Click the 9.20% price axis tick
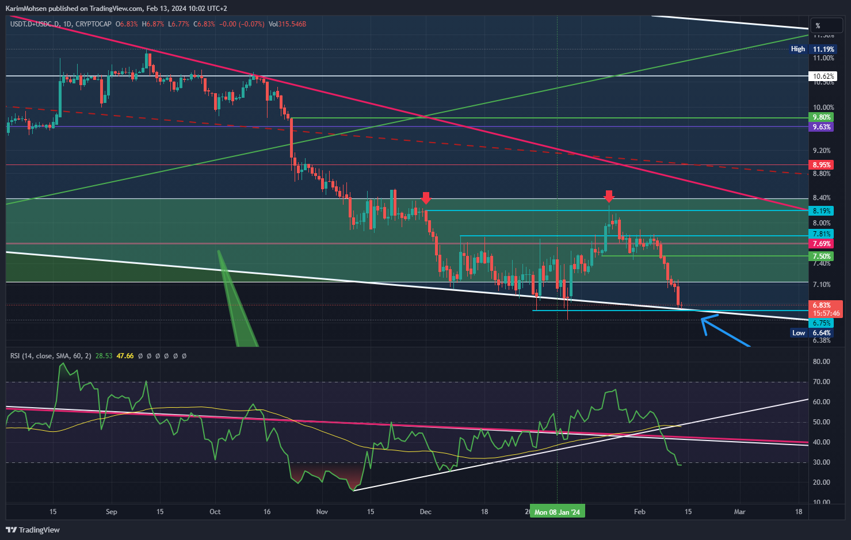The image size is (851, 540). 822,151
